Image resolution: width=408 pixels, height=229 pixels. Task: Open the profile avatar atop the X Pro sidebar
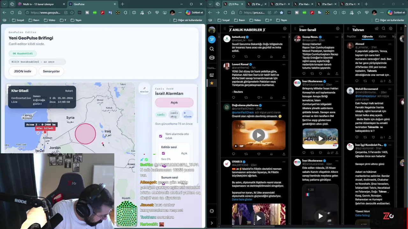(x=212, y=30)
